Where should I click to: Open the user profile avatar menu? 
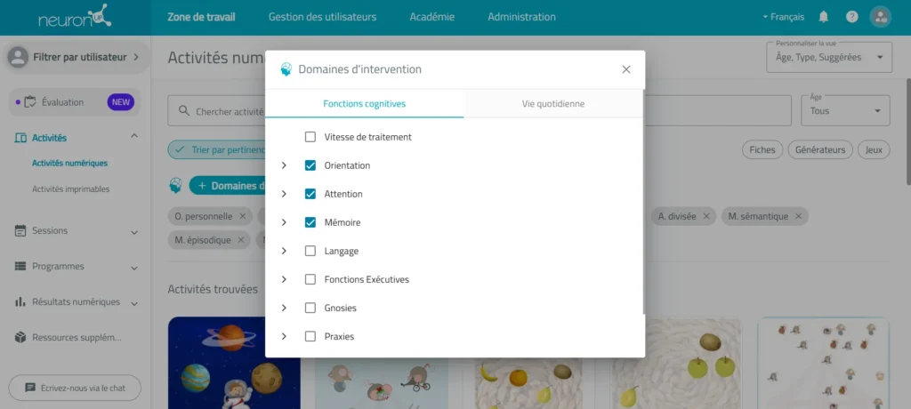pos(880,17)
